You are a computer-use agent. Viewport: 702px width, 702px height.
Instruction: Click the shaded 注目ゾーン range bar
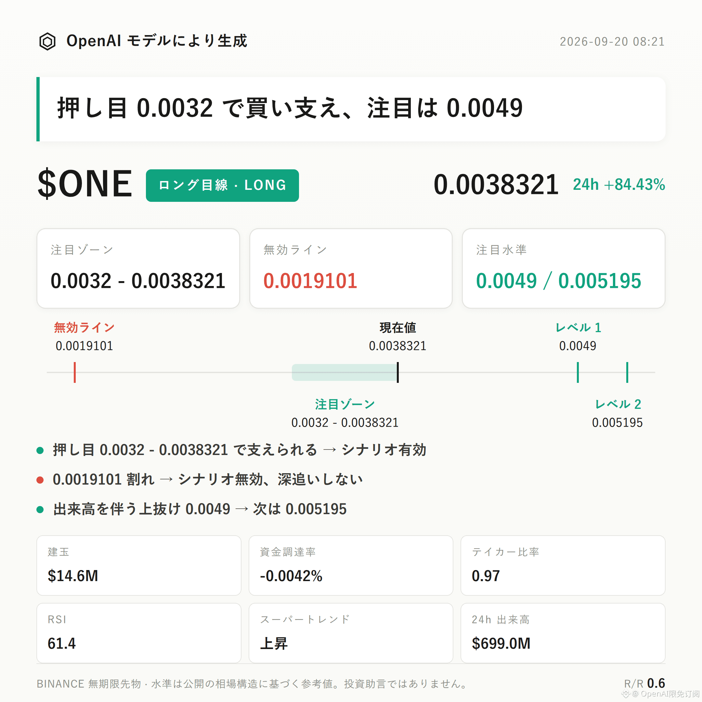pos(344,372)
